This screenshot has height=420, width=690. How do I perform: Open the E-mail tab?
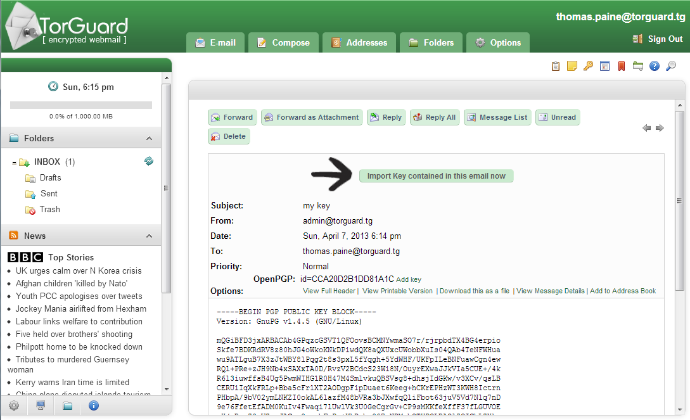pyautogui.click(x=215, y=42)
